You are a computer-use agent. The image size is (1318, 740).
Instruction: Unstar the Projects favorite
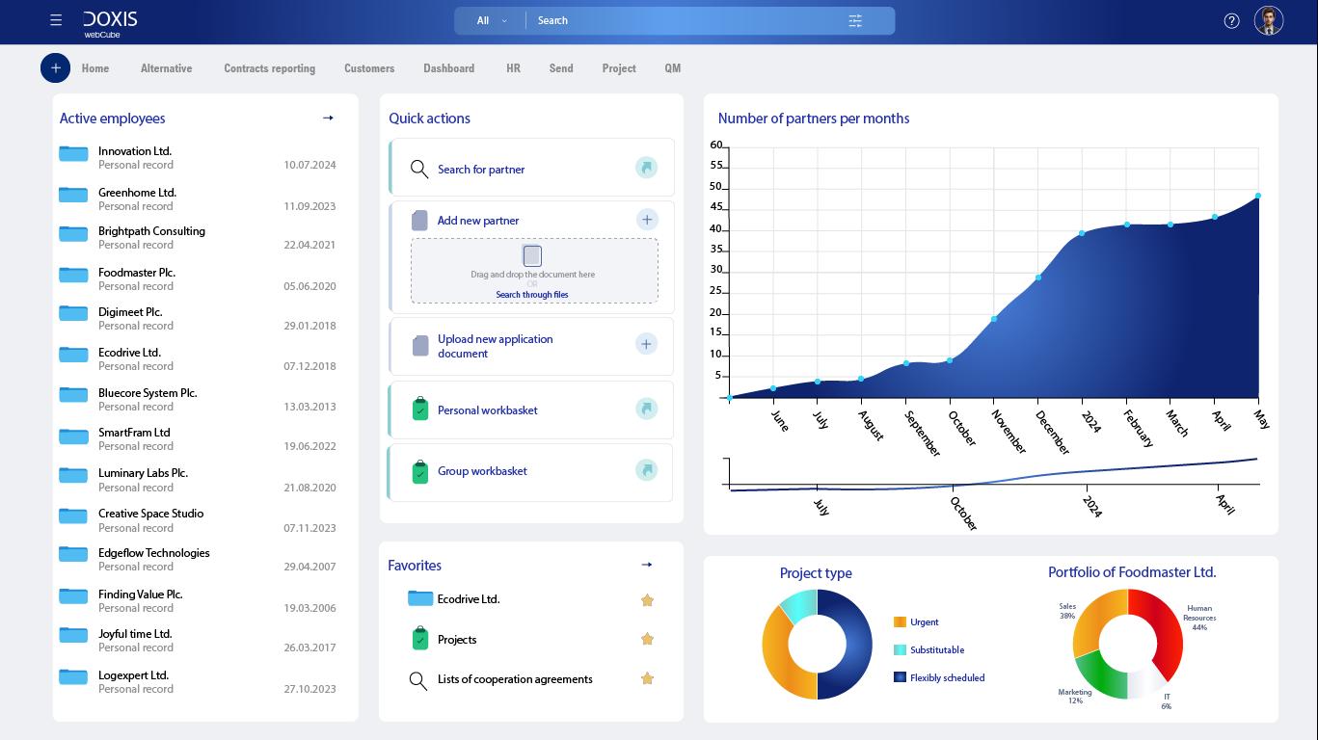coord(647,639)
